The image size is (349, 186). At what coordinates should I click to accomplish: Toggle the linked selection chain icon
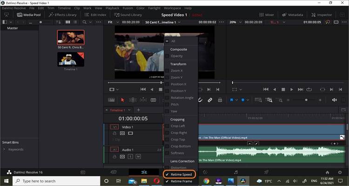pyautogui.click(x=210, y=100)
